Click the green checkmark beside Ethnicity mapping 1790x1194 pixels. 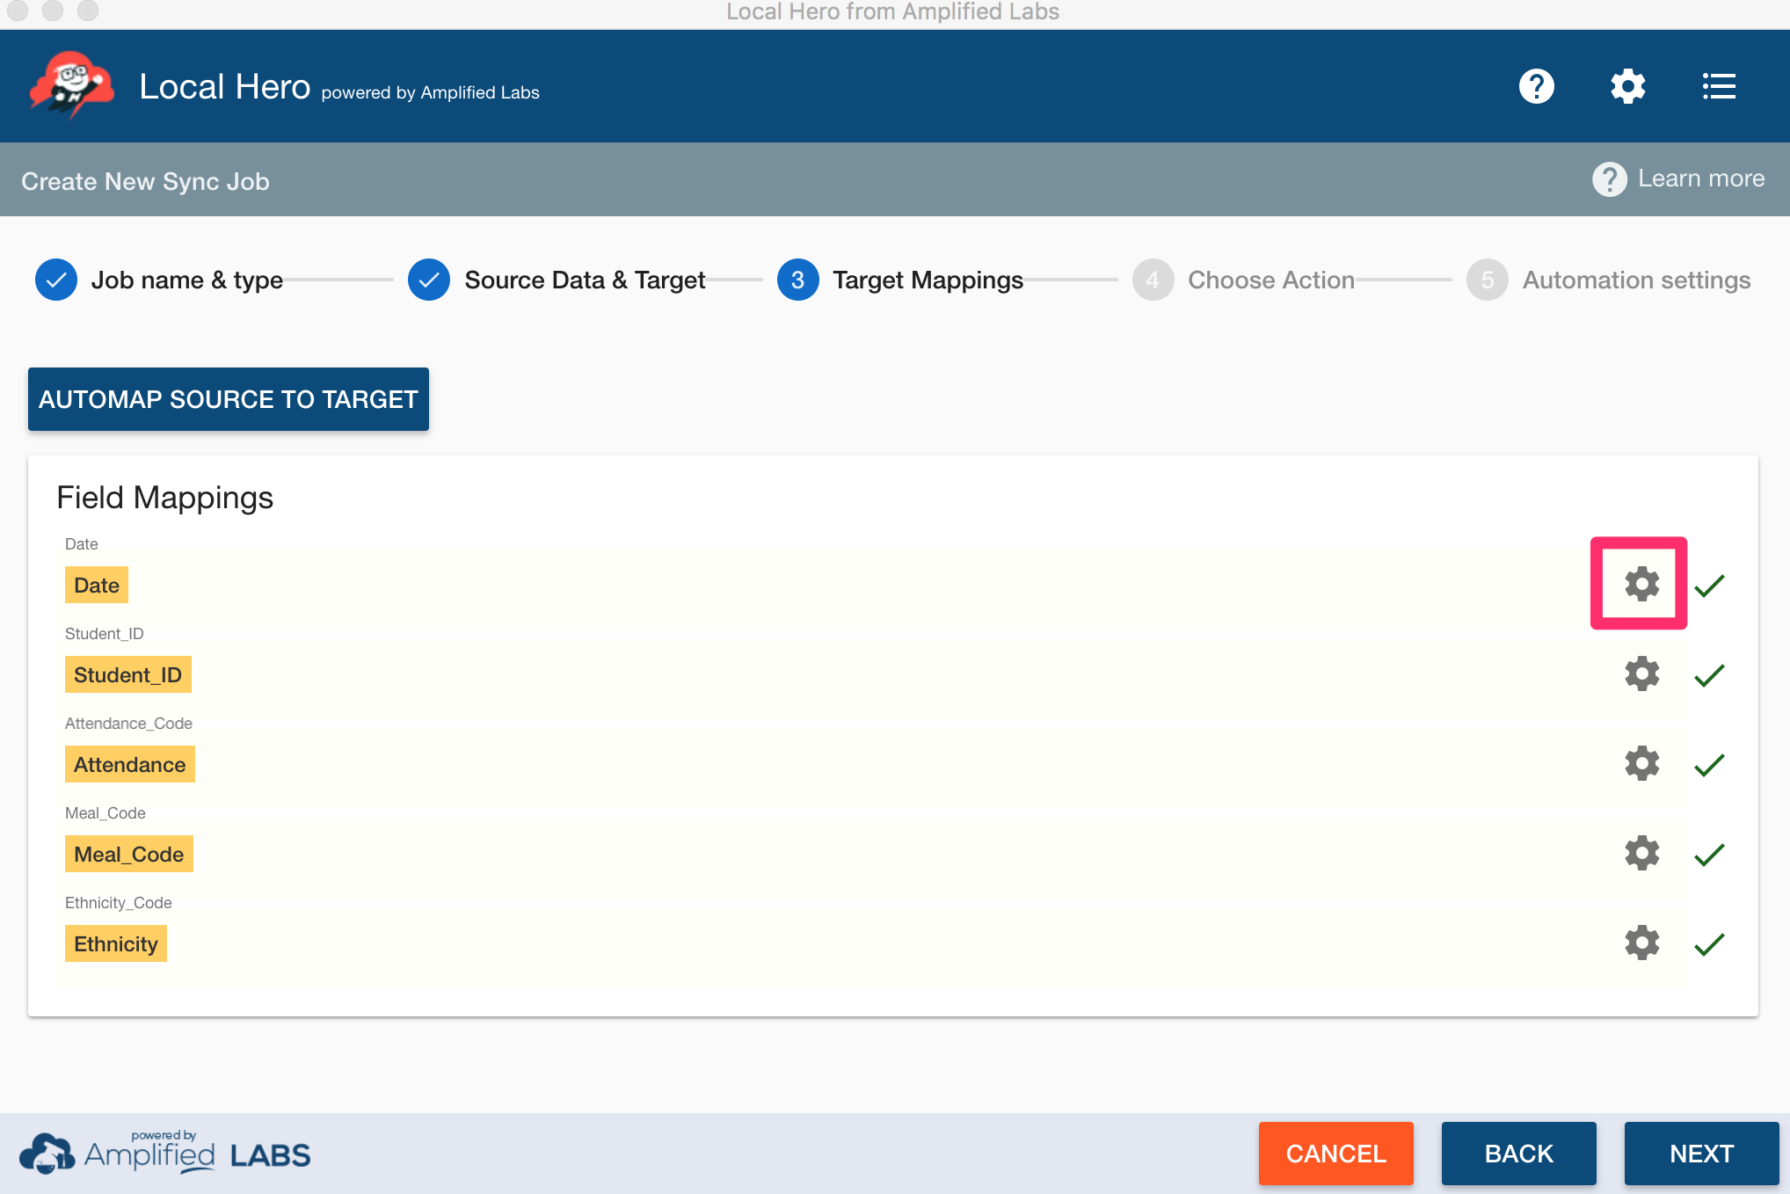(1709, 944)
